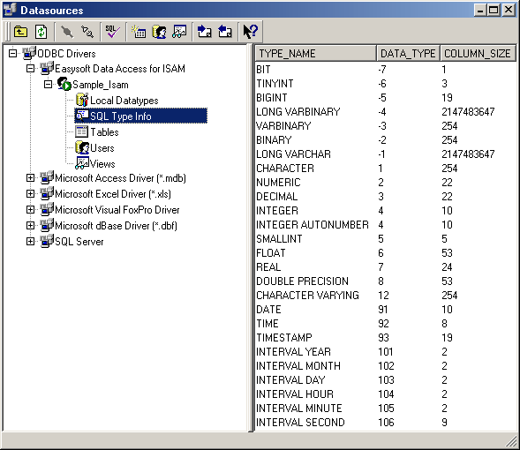Select Microsoft Access Driver (*.mdb) label

[x=120, y=178]
